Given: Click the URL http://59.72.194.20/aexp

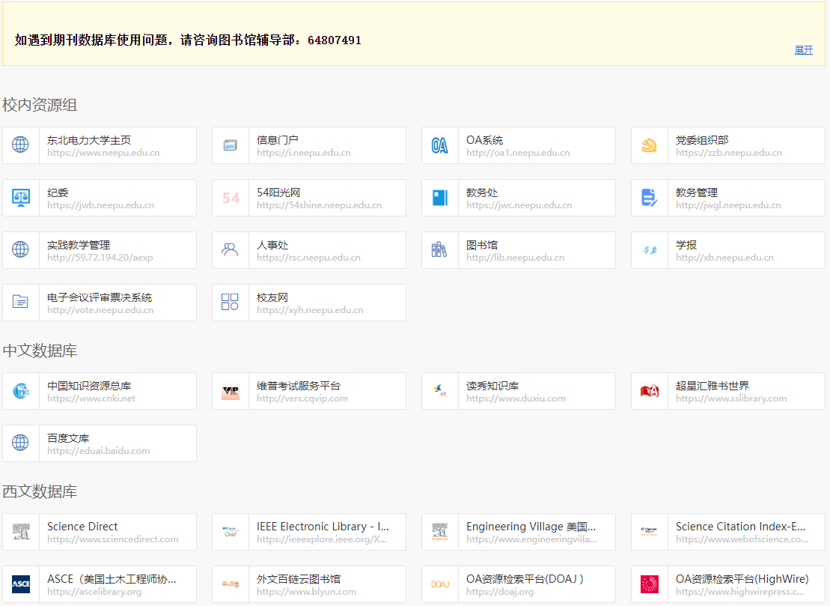Looking at the screenshot, I should (100, 258).
